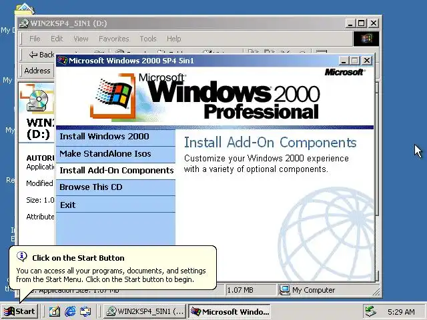Click the Explorer window vertical scrollbar
427x320 pixels.
tap(376, 181)
